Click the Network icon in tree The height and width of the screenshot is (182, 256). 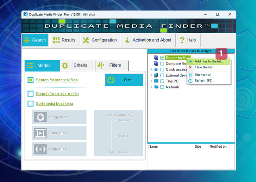coord(156,87)
